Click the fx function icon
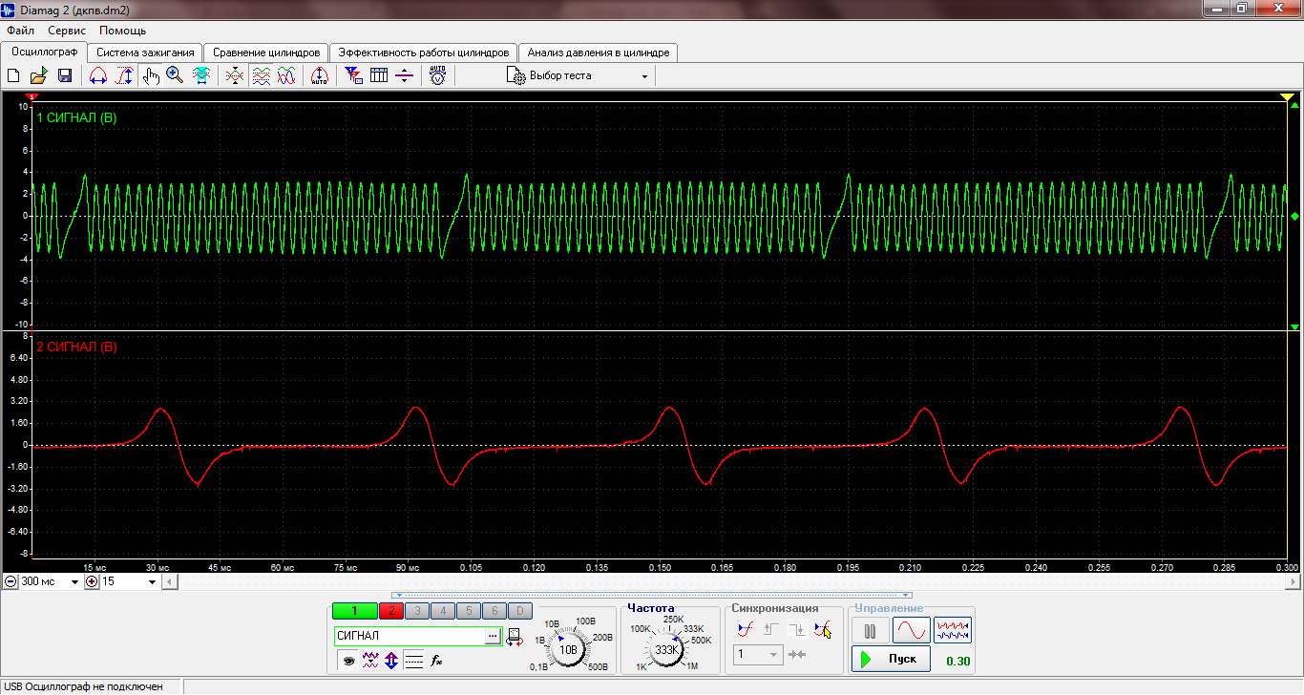Viewport: 1304px width, 695px height. click(x=436, y=660)
